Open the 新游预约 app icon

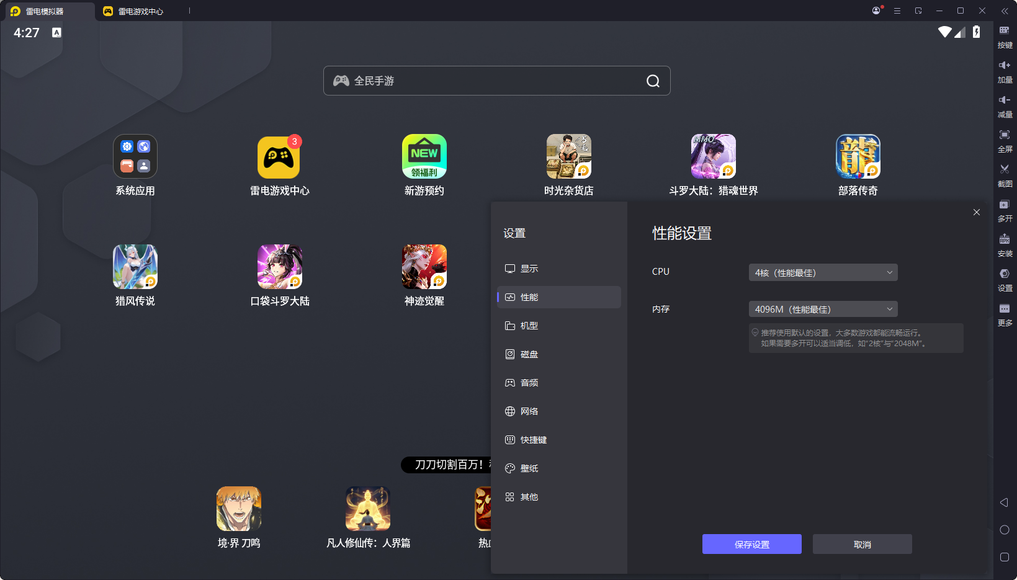(x=424, y=156)
